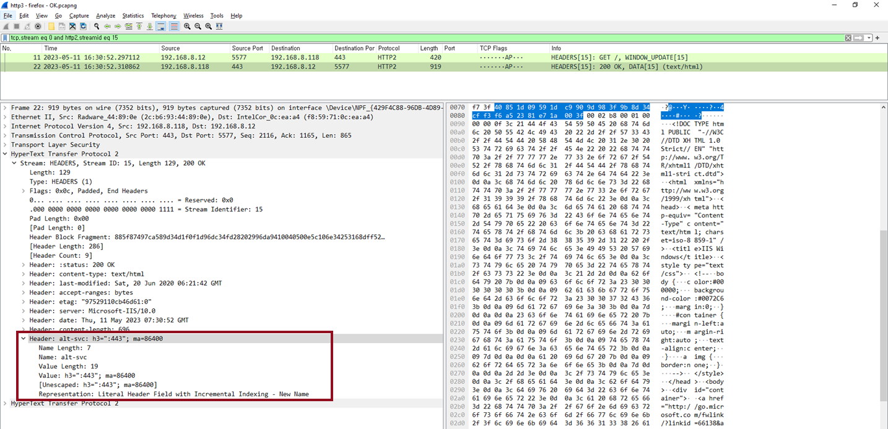Select packet 11 GET / row
The height and width of the screenshot is (429, 888).
[x=443, y=57]
